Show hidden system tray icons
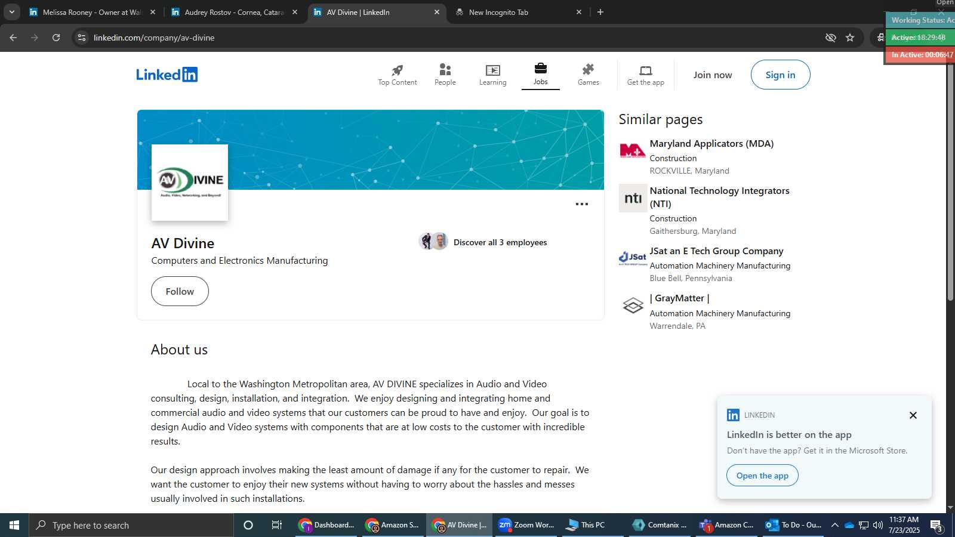The height and width of the screenshot is (537, 955). [x=834, y=525]
